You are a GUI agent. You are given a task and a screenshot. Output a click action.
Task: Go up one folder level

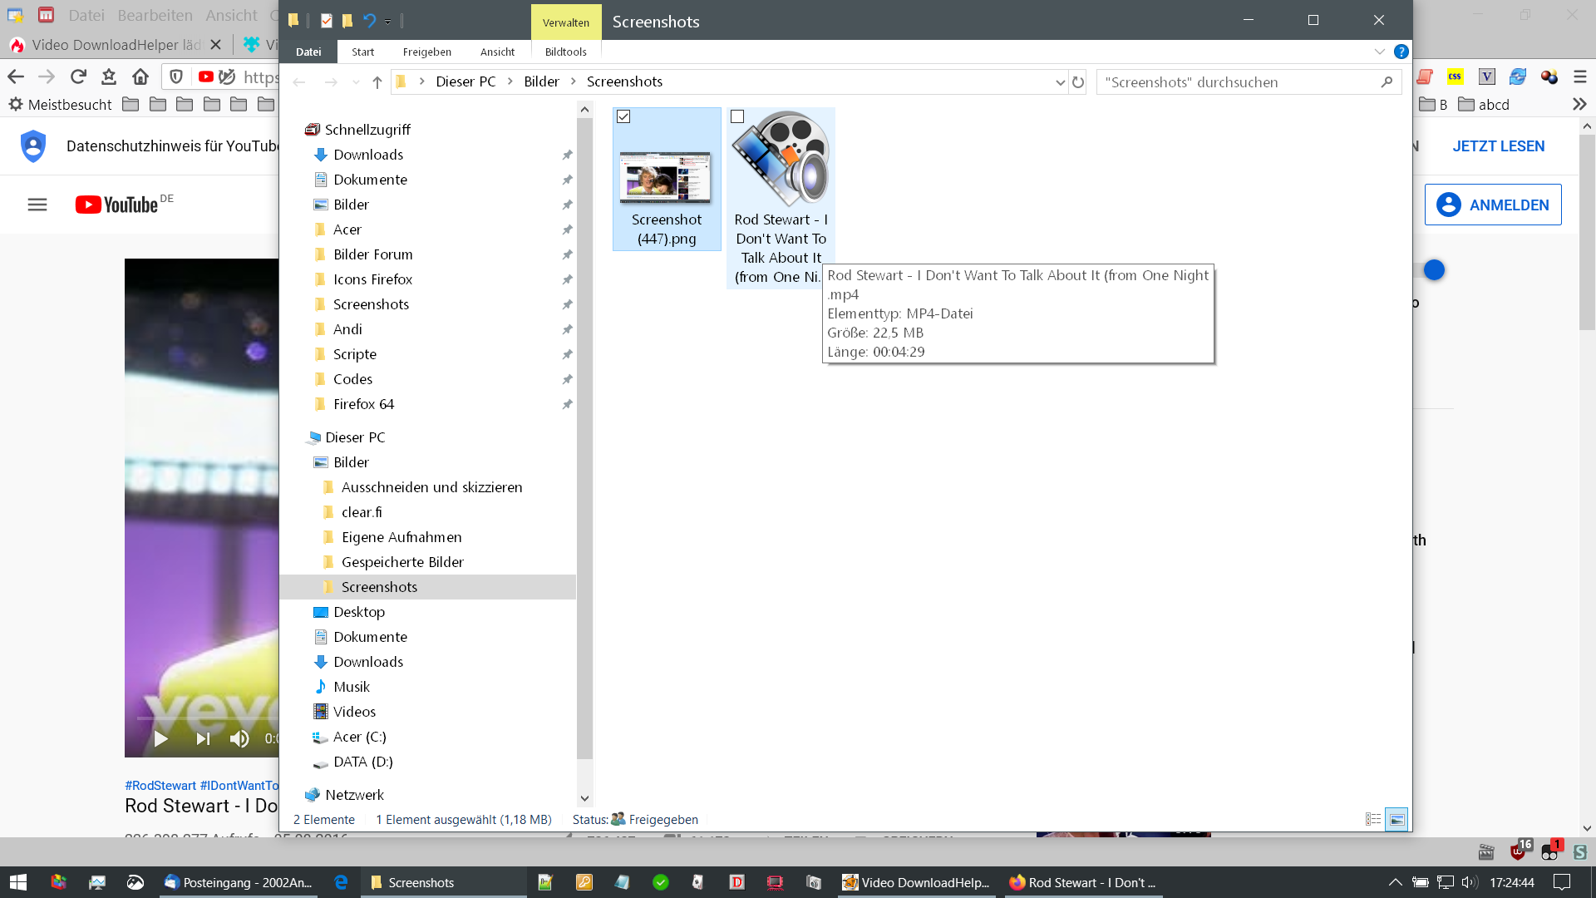pyautogui.click(x=377, y=82)
